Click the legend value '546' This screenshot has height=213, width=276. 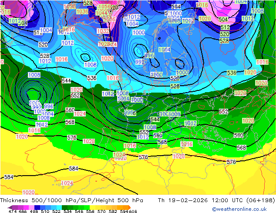[x=79, y=211]
